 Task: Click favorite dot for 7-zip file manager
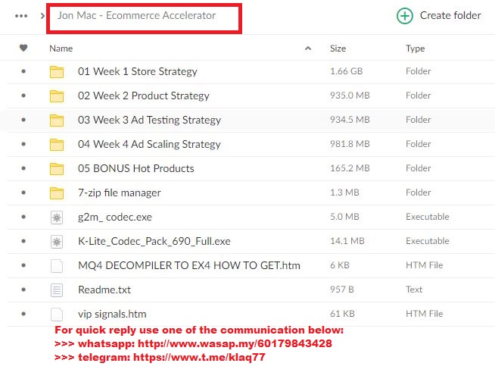pos(23,193)
